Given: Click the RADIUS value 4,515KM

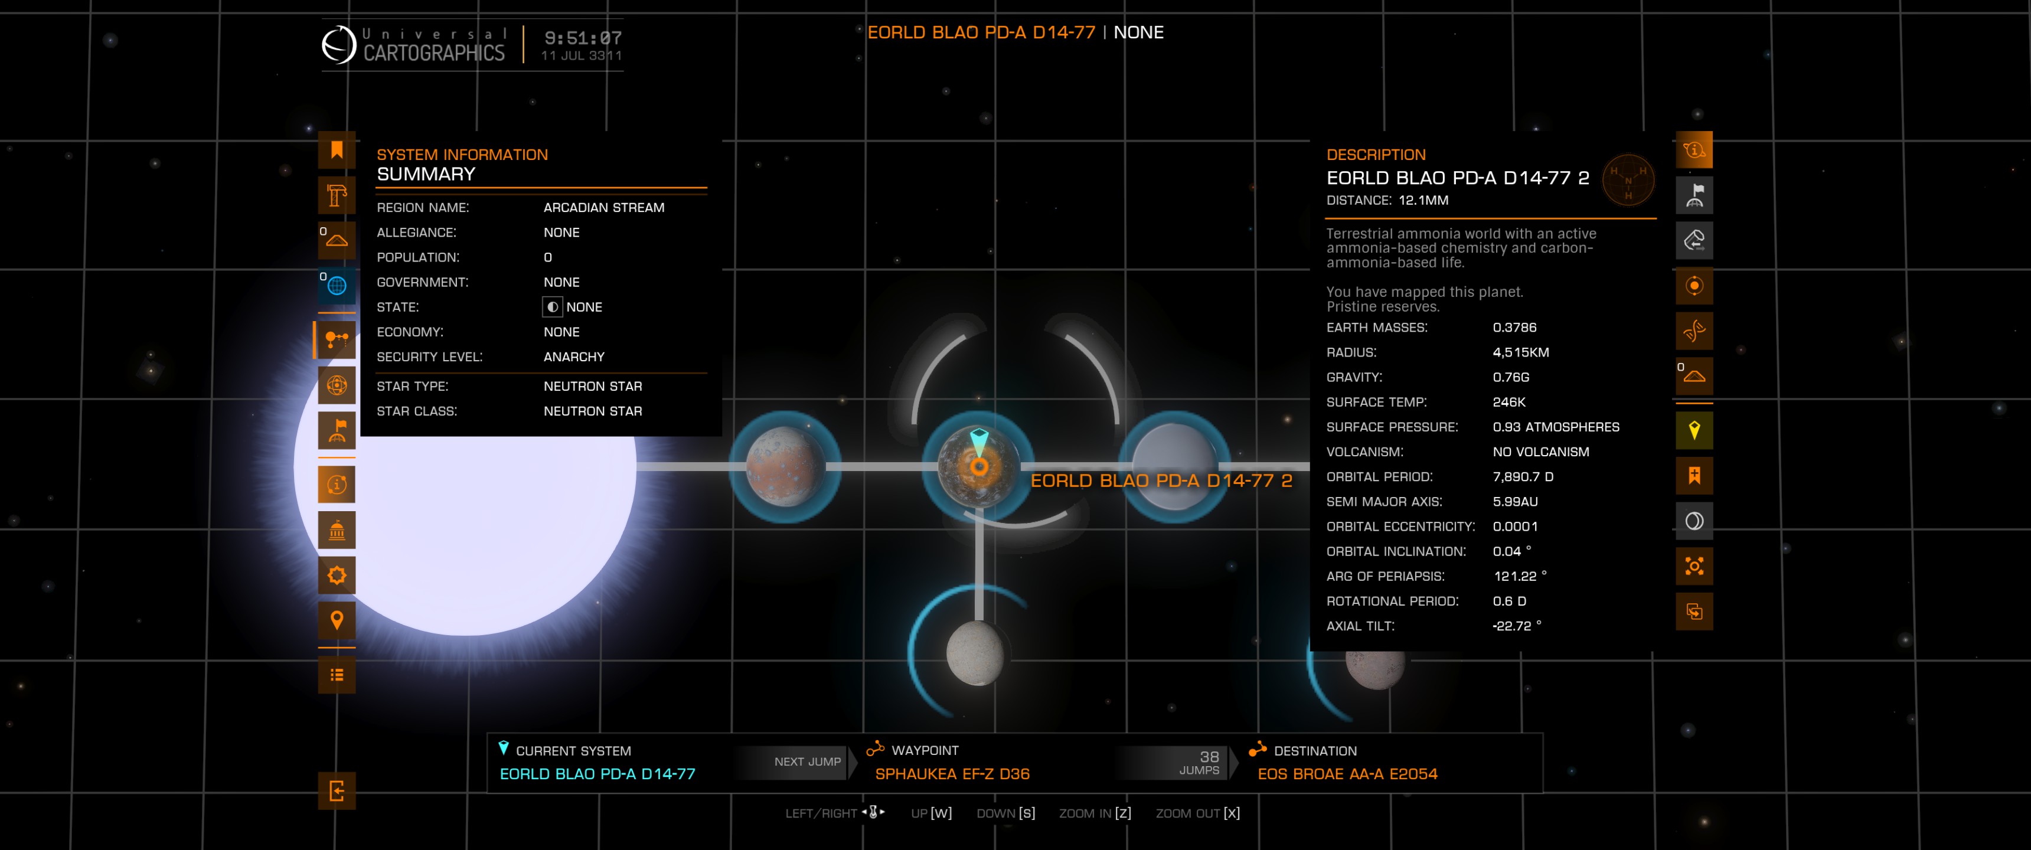Looking at the screenshot, I should click(1520, 352).
